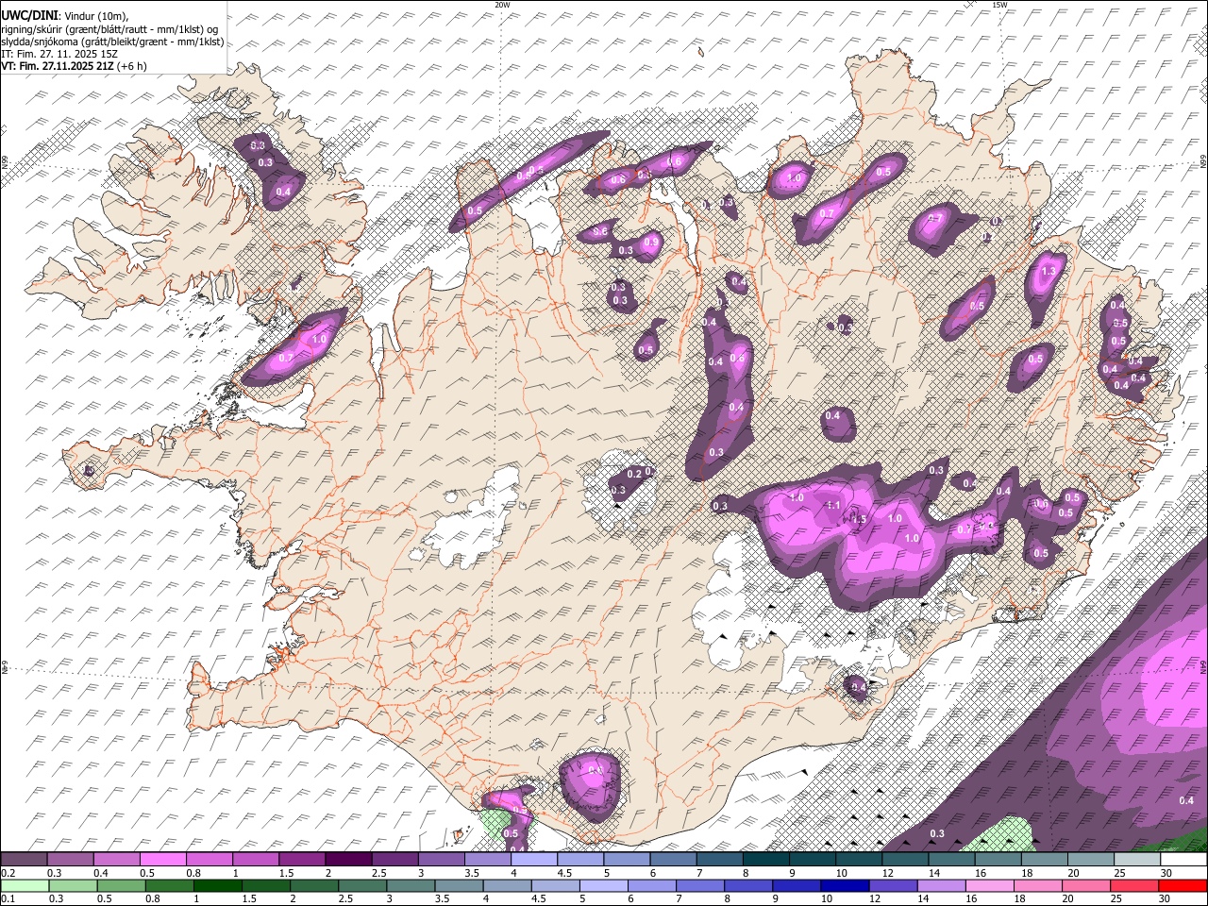Viewport: 1208px width, 906px height.
Task: Click the 0.9 snowfall value on the map
Action: (x=650, y=243)
